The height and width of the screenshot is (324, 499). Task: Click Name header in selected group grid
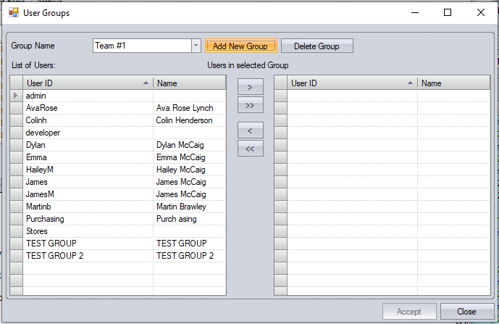point(453,83)
